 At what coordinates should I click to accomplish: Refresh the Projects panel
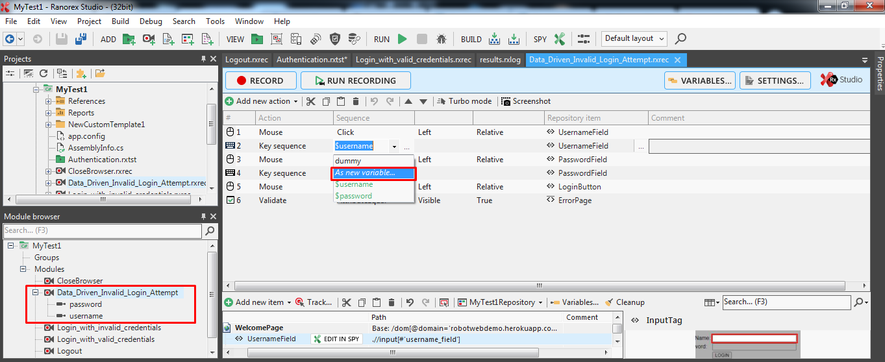[44, 73]
